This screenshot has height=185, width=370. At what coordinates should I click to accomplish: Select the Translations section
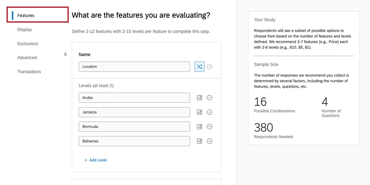click(x=29, y=71)
